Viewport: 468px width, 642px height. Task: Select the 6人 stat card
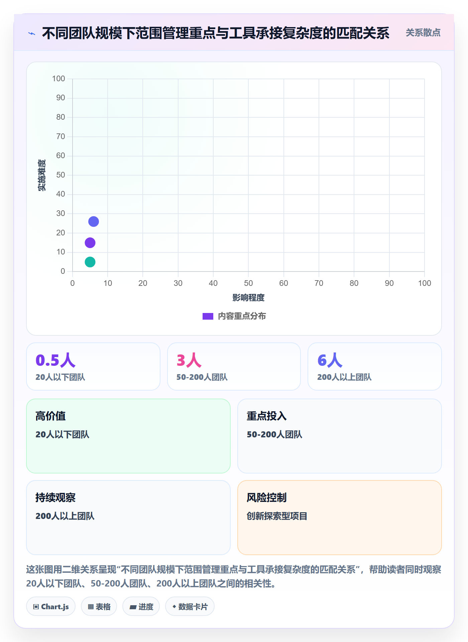pos(375,366)
